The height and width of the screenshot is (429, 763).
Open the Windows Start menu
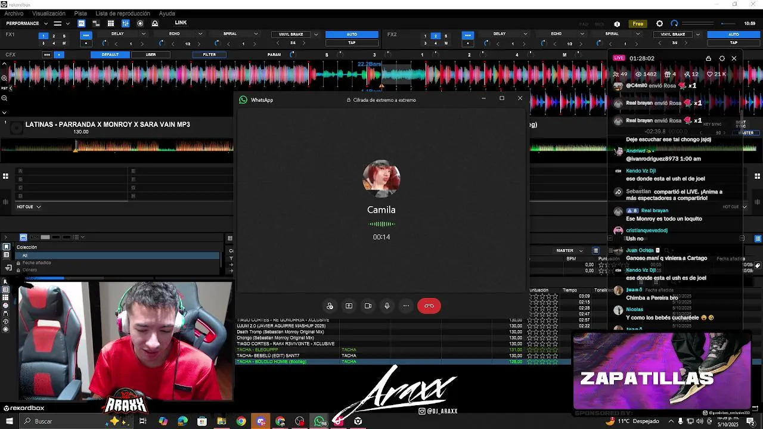(x=10, y=421)
